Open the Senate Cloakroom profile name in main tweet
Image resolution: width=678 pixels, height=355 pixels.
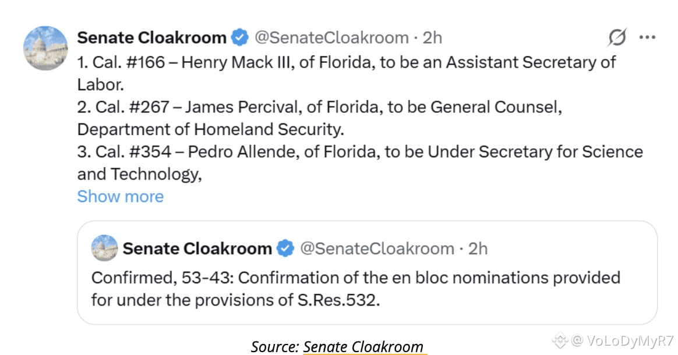click(151, 38)
